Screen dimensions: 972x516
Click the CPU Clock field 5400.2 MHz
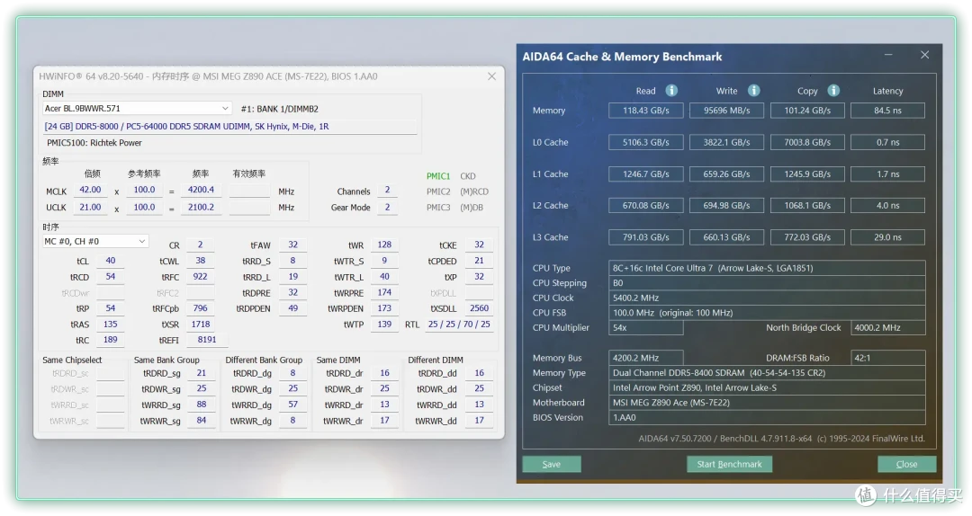pos(767,298)
